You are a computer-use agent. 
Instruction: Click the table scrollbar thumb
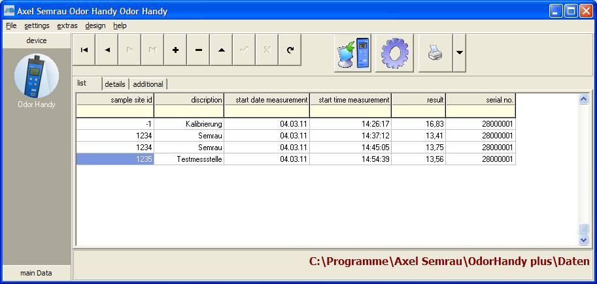tap(583, 229)
